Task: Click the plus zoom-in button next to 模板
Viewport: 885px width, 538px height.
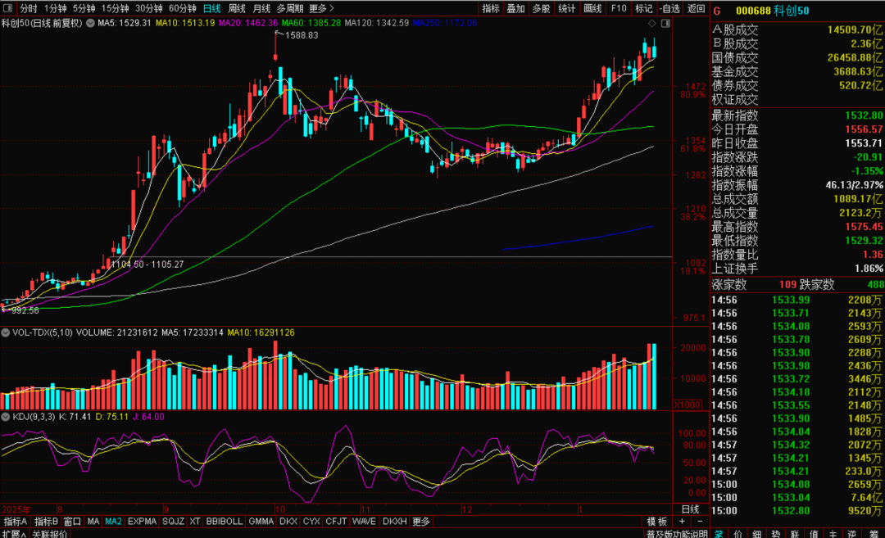Action: pos(679,522)
